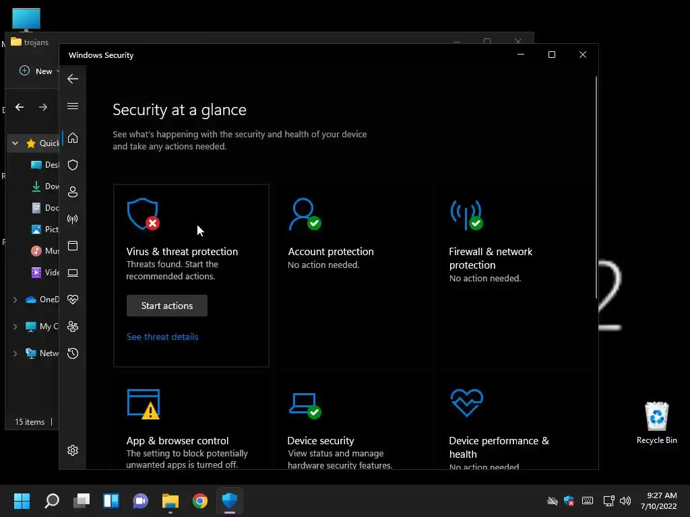Screen dimensions: 690x517
Task: Open the network icon in system tray
Action: tap(608, 501)
